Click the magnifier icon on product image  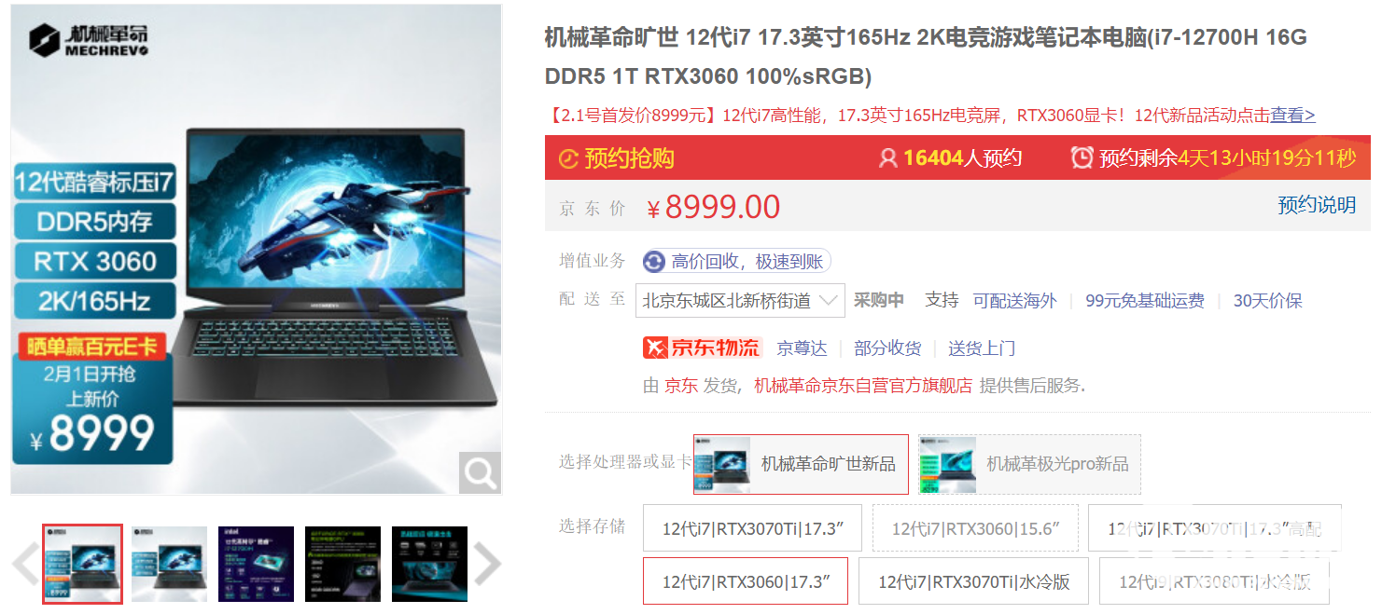pyautogui.click(x=480, y=473)
